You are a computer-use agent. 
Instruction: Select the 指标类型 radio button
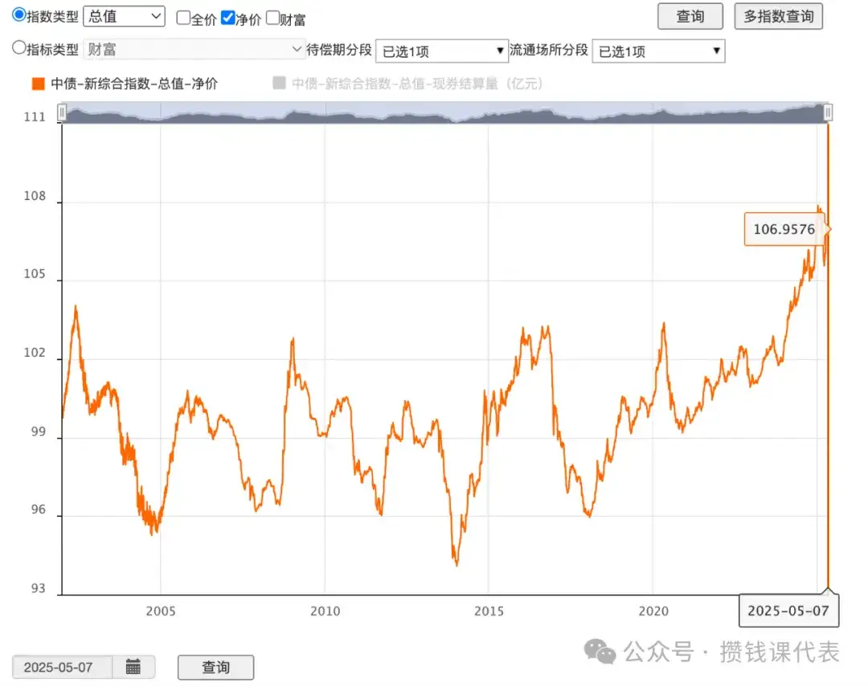coord(18,47)
